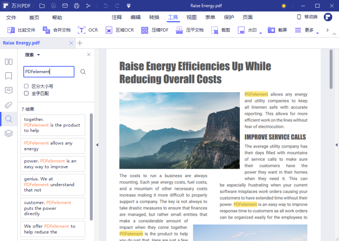Switch to the 转换 tab
The width and height of the screenshot is (339, 241).
tap(154, 17)
